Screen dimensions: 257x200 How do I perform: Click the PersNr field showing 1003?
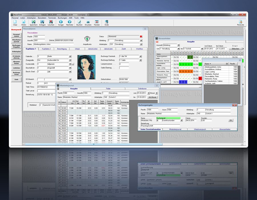[39, 37]
